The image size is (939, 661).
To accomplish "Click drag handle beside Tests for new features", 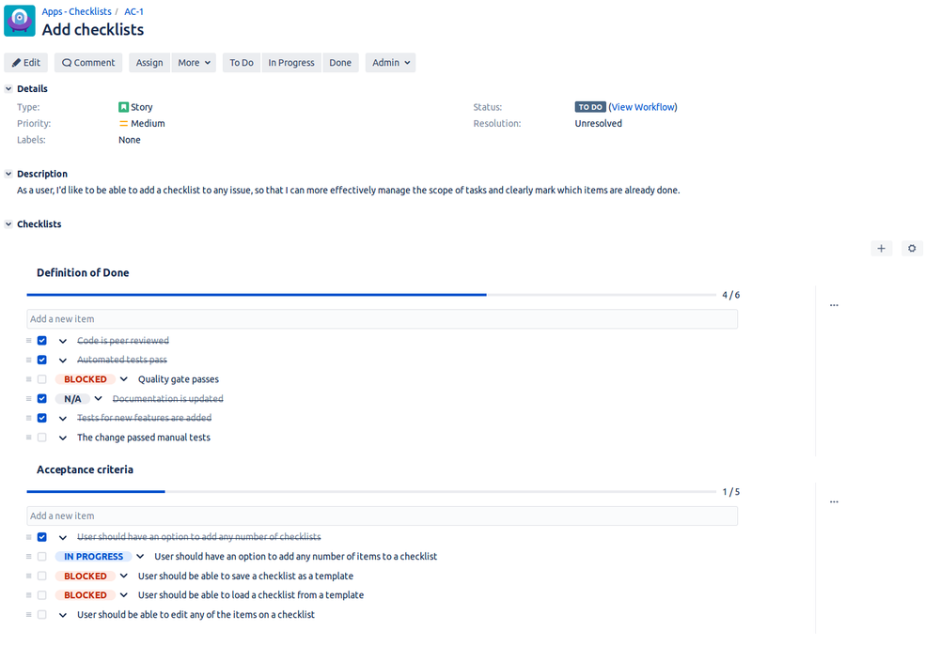I will [29, 418].
